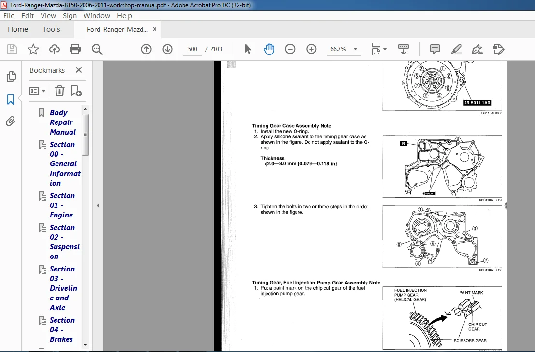The height and width of the screenshot is (352, 535).
Task: Open the Sign menu
Action: coord(70,16)
